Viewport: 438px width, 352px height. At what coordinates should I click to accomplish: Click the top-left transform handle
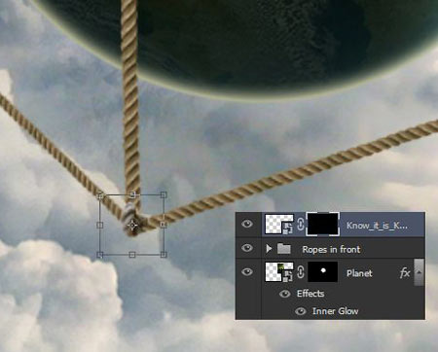[x=100, y=195]
